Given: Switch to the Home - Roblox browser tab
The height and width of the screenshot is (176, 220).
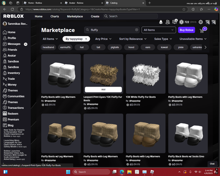Looking at the screenshot, I should coord(43,3).
